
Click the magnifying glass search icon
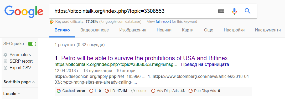point(247,11)
